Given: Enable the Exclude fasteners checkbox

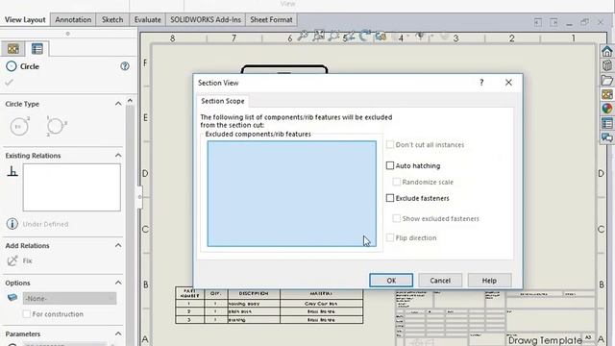Looking at the screenshot, I should [390, 198].
